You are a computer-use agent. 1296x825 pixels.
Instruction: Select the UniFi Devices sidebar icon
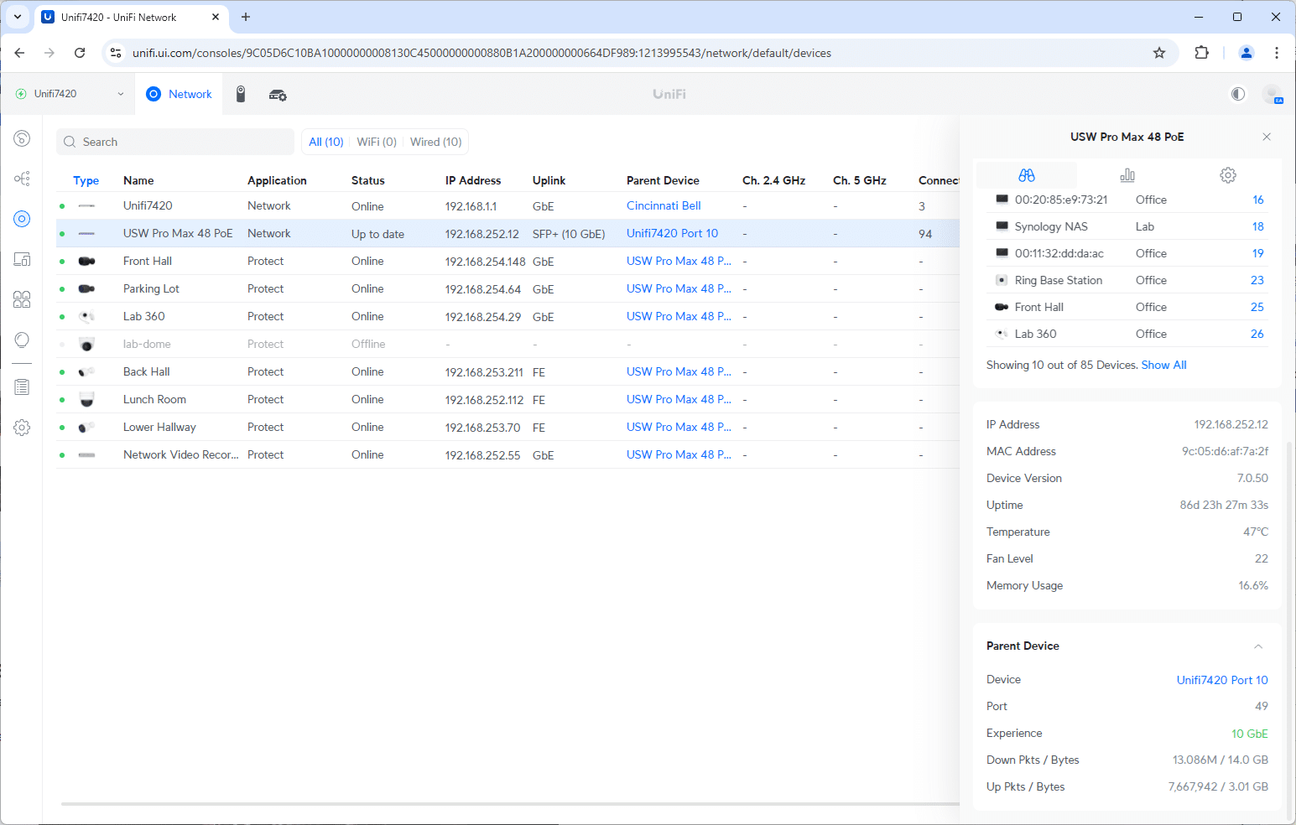(x=22, y=219)
